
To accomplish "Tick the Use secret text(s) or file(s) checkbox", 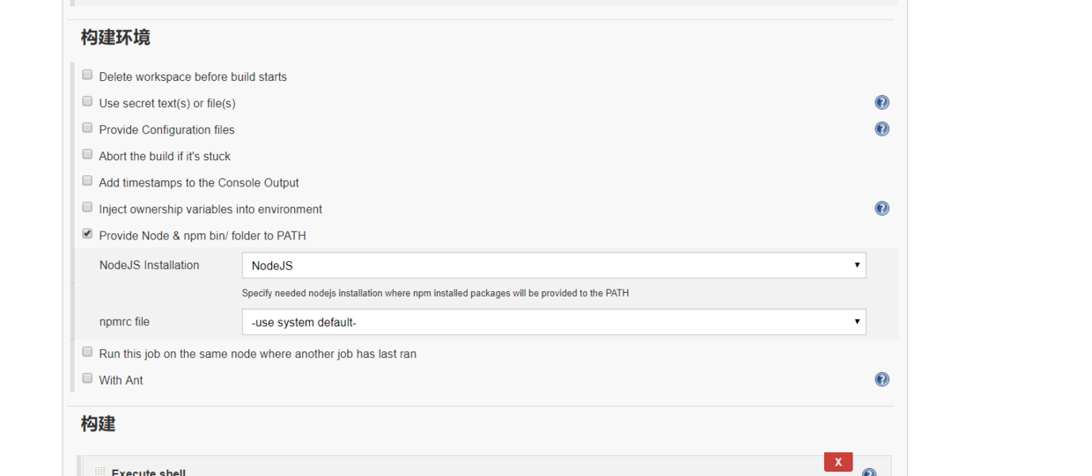I will click(x=87, y=102).
